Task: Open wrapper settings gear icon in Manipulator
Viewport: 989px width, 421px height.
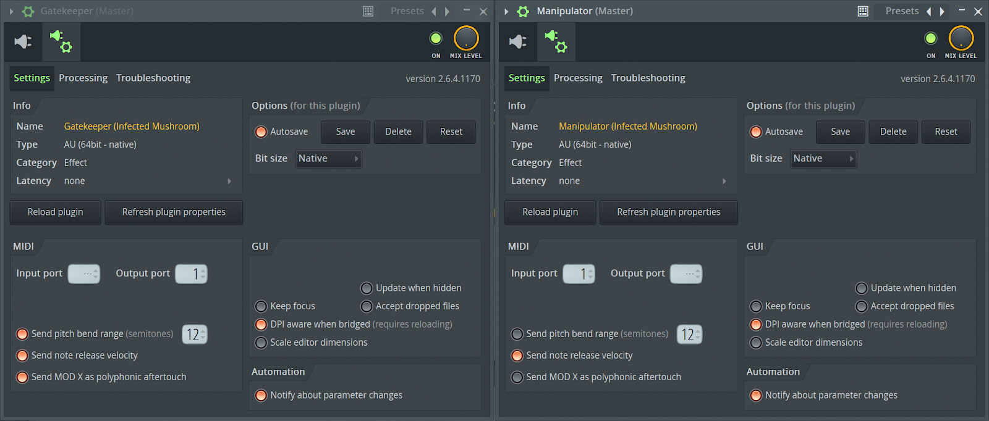Action: [x=556, y=41]
